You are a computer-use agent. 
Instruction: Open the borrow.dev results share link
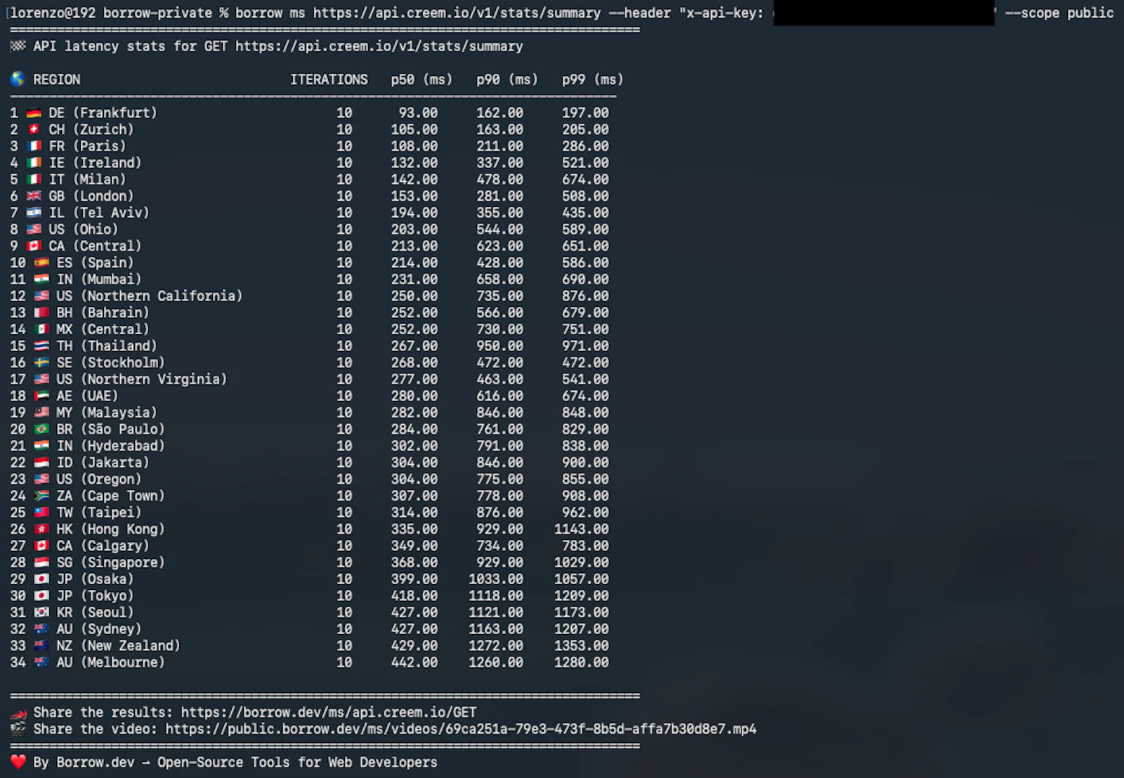[x=329, y=713]
